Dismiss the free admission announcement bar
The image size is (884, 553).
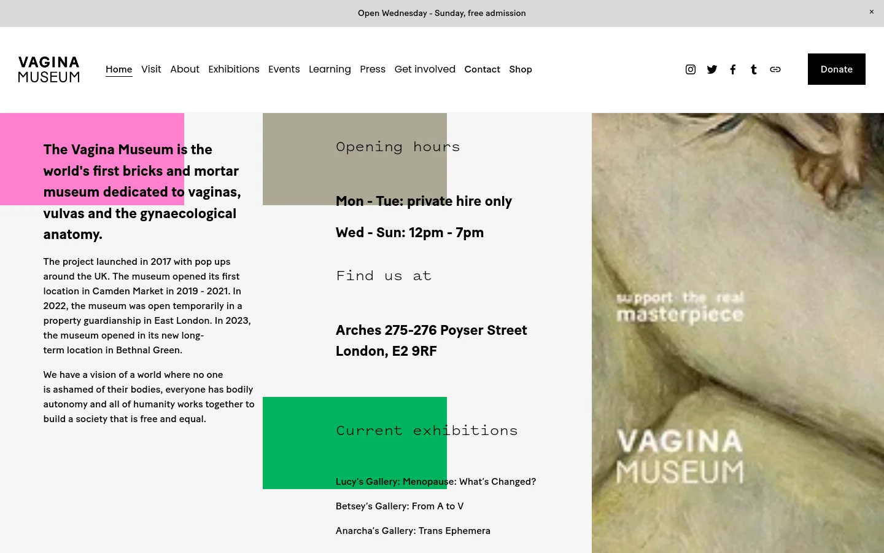871,12
